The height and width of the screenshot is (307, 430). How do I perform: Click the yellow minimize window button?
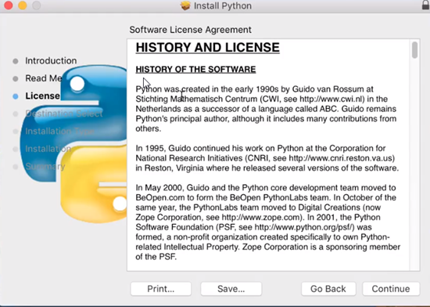tap(23, 5)
